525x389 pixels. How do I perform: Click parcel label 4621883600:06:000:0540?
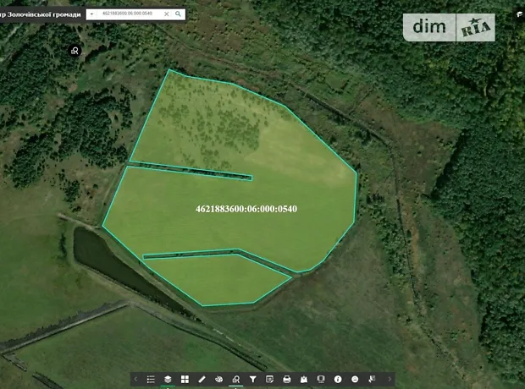point(246,209)
